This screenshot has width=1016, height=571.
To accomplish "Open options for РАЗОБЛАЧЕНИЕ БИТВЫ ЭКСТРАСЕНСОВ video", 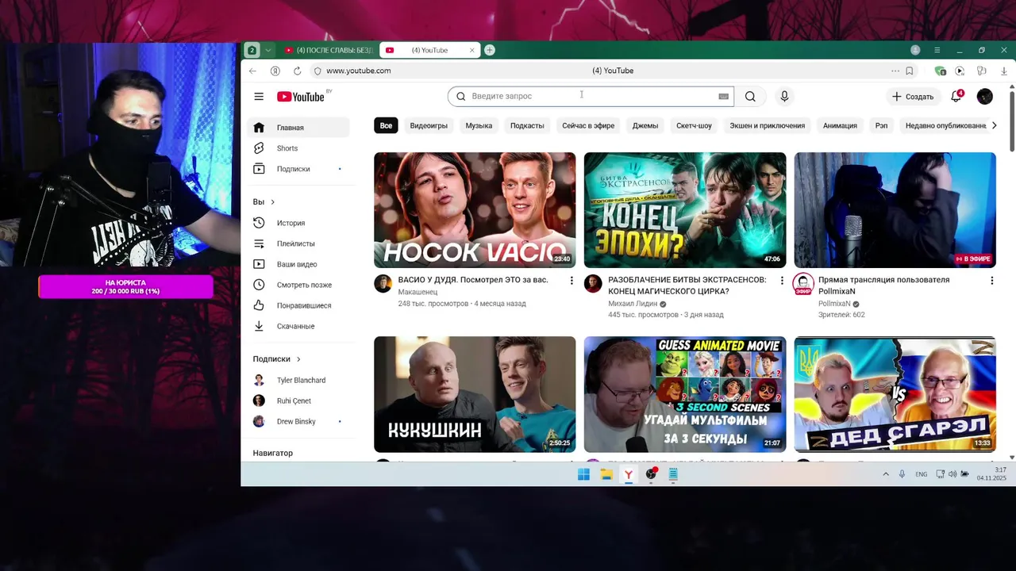I will 782,281.
